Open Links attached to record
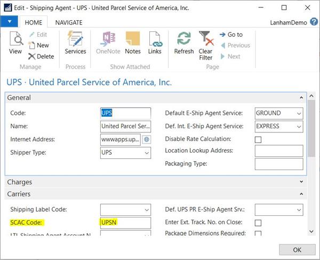Image resolution: width=320 pixels, height=260 pixels. (155, 43)
